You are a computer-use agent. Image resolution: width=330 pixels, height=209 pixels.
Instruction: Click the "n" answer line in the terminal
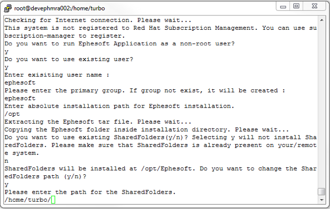click(6, 161)
